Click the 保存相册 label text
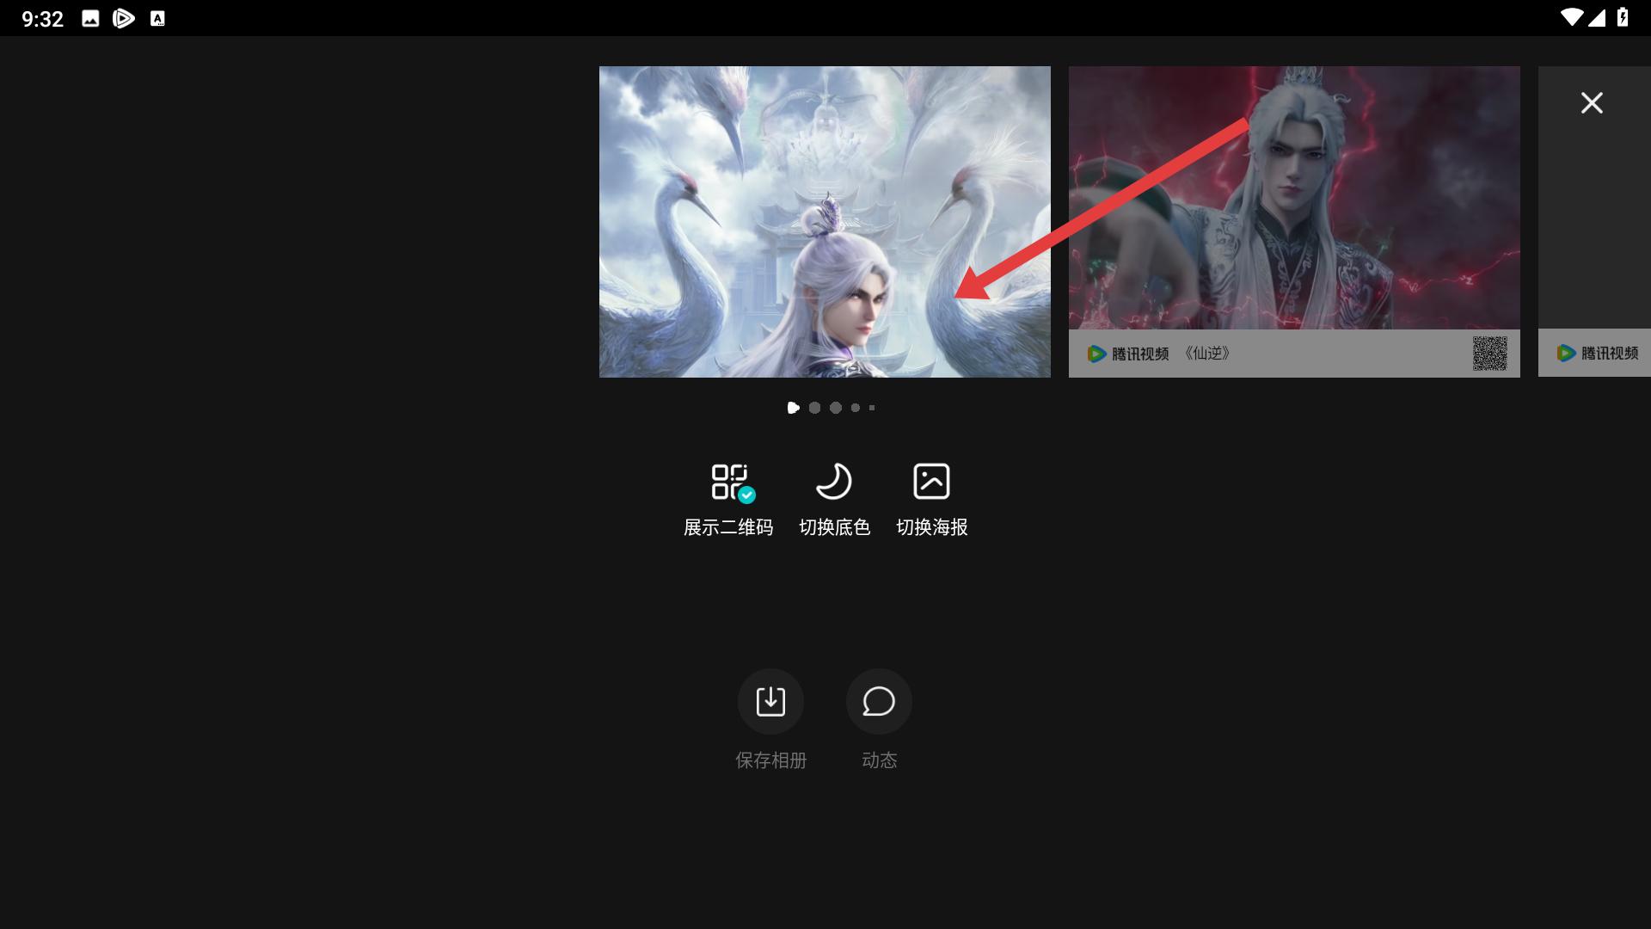Image resolution: width=1651 pixels, height=929 pixels. pos(770,760)
